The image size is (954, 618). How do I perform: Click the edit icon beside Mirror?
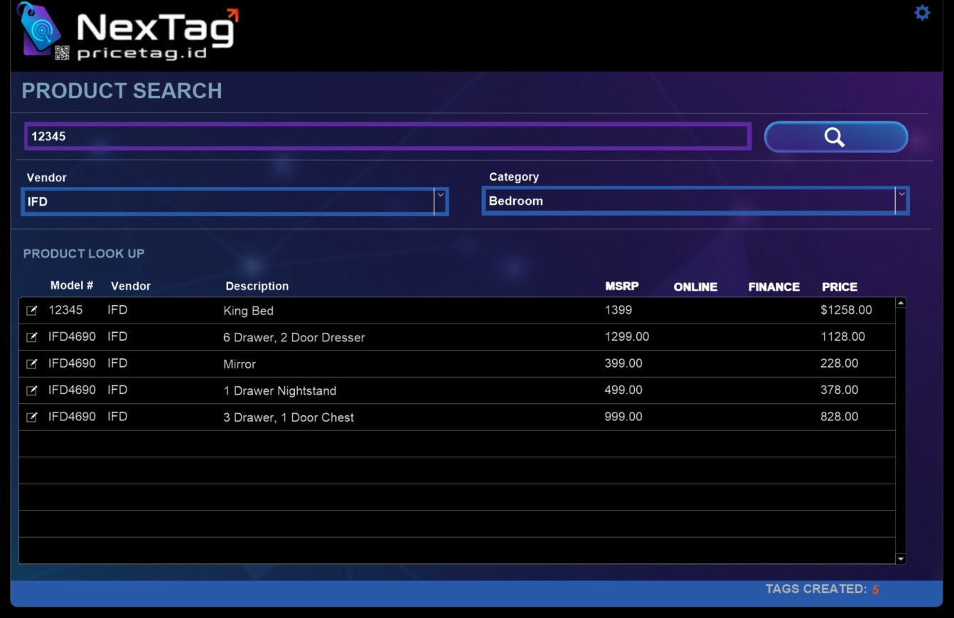tap(32, 364)
